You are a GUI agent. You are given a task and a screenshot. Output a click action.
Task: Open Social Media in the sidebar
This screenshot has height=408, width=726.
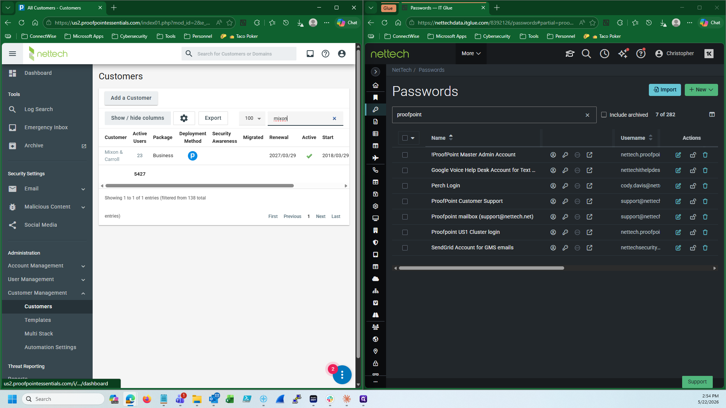tap(41, 225)
